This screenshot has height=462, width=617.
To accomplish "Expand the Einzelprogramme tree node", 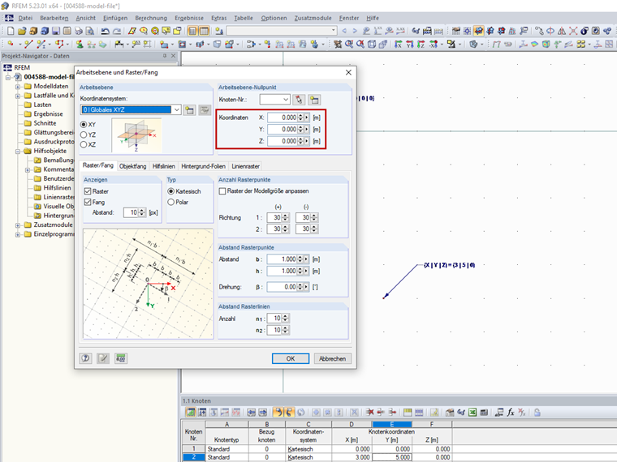I will [x=18, y=234].
